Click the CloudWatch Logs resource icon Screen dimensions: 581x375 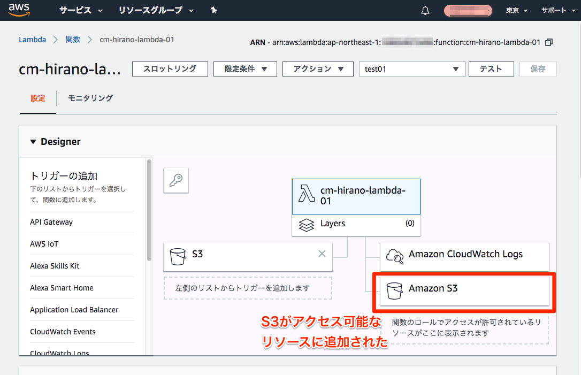395,256
